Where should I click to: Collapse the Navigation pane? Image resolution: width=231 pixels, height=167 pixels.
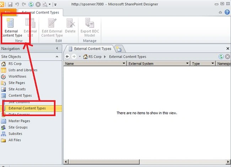tap(57, 48)
